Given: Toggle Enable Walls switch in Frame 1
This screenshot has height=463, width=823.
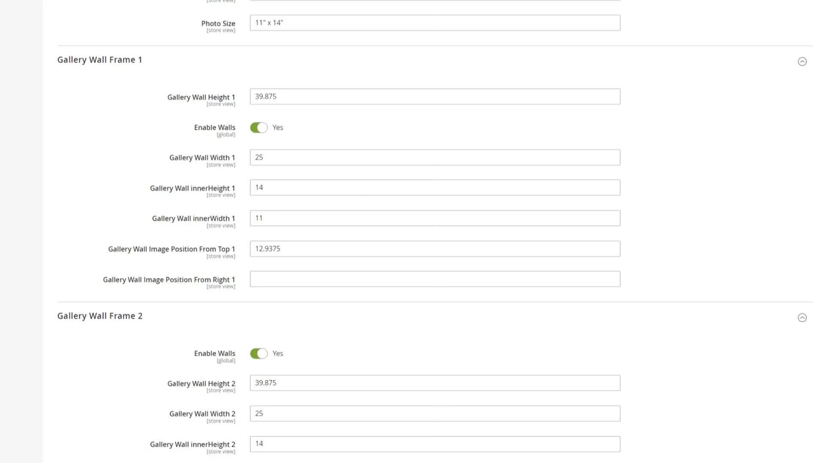Looking at the screenshot, I should point(259,128).
